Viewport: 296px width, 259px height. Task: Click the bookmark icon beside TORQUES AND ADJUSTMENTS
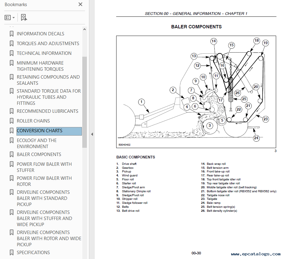tap(12, 44)
